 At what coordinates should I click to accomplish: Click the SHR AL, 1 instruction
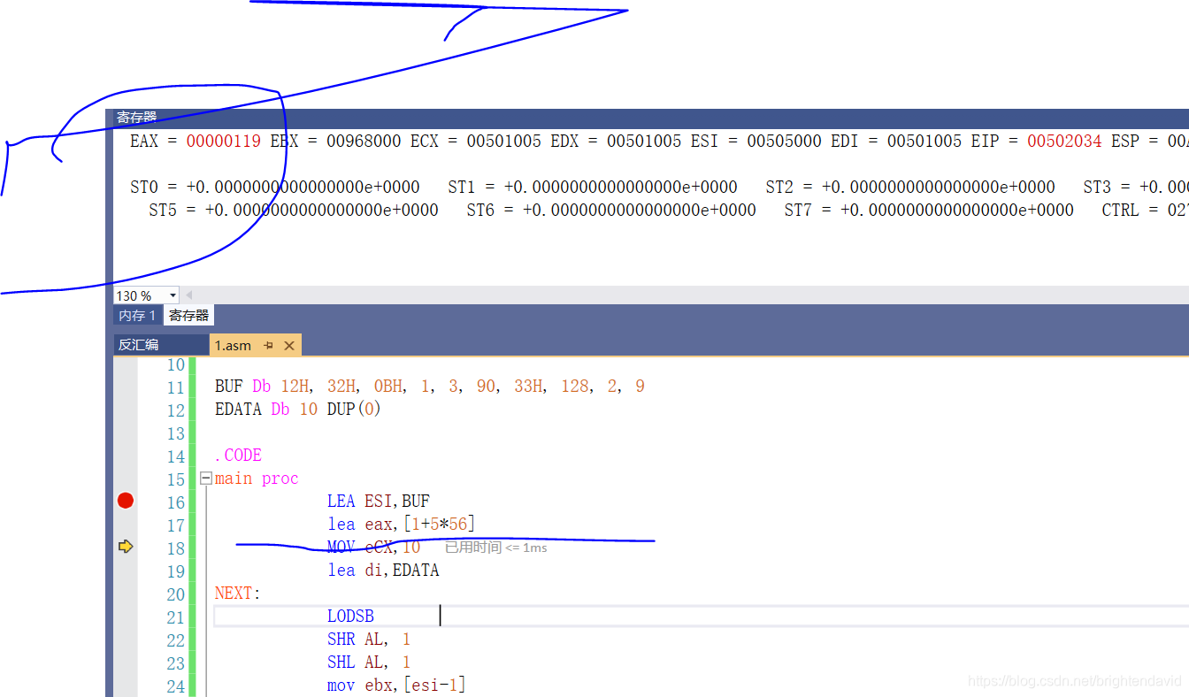(x=369, y=640)
